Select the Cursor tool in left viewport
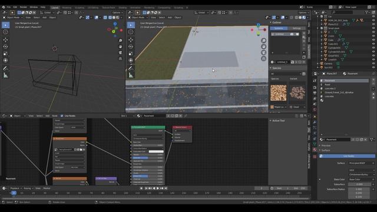377x212 pixels. coord(5,32)
